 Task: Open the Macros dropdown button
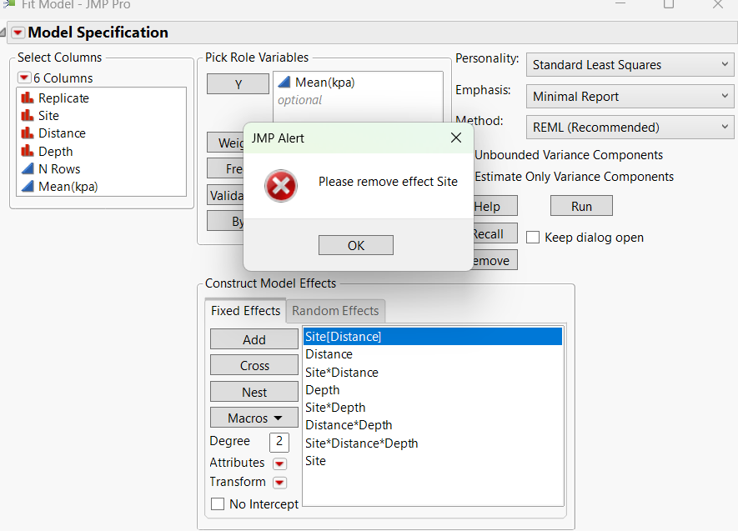pos(254,418)
